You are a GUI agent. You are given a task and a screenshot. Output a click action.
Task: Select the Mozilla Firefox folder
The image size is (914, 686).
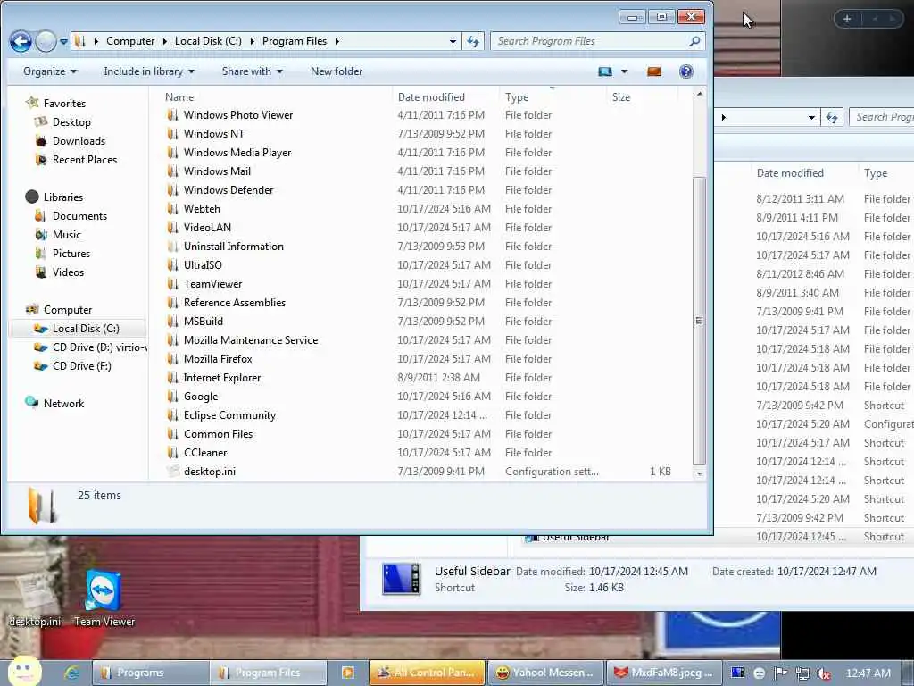[x=218, y=359]
